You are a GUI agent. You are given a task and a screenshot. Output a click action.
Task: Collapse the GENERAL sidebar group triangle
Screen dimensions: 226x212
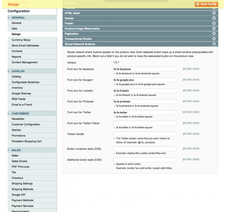8,17
